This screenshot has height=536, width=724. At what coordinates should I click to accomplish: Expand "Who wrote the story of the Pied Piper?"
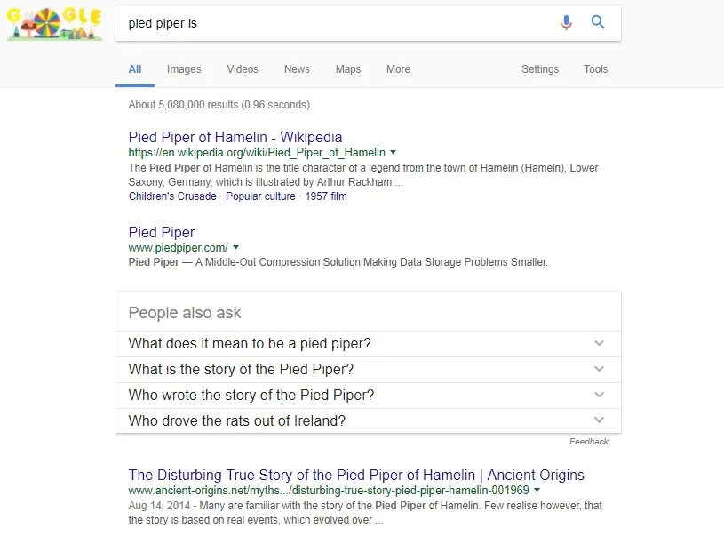[x=368, y=395]
